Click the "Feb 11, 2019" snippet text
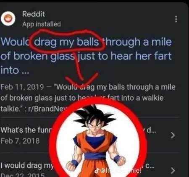Screen dimensions: 189x177 (x=22, y=87)
